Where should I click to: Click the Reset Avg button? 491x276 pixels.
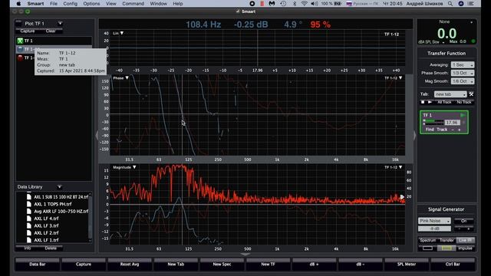[130, 264]
